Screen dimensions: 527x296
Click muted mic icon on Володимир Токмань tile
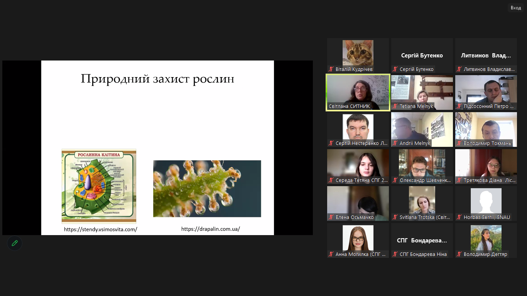459,143
